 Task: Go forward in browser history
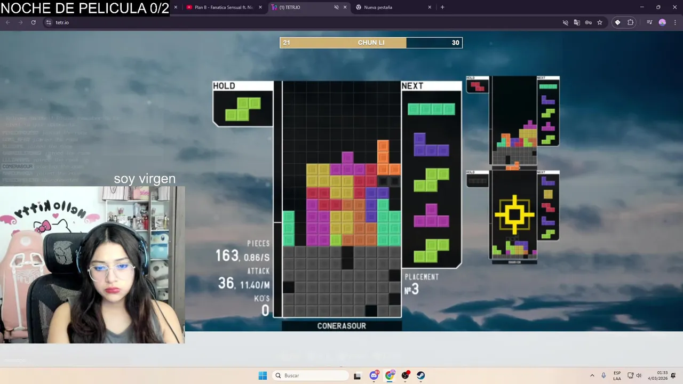pos(20,22)
